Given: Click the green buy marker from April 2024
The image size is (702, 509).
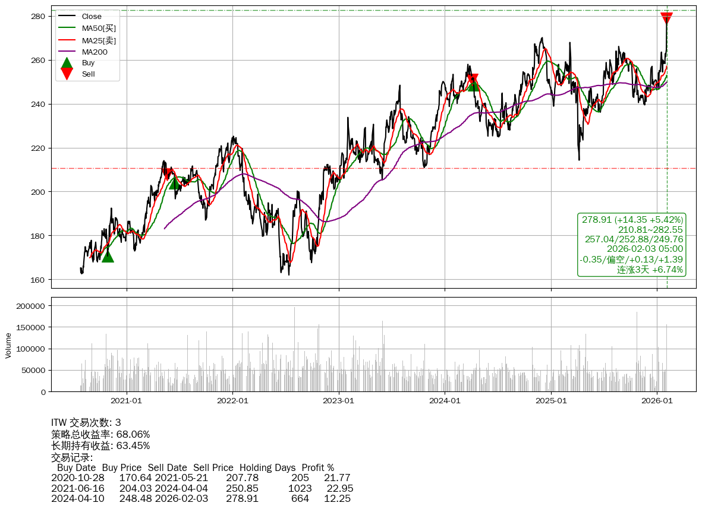Looking at the screenshot, I should click(x=473, y=85).
